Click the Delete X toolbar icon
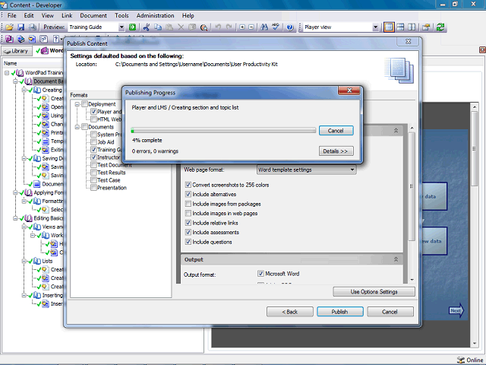 [x=181, y=27]
